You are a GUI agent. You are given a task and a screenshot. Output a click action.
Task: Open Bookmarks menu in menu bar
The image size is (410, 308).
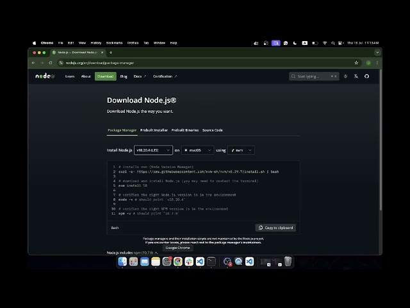click(x=114, y=43)
